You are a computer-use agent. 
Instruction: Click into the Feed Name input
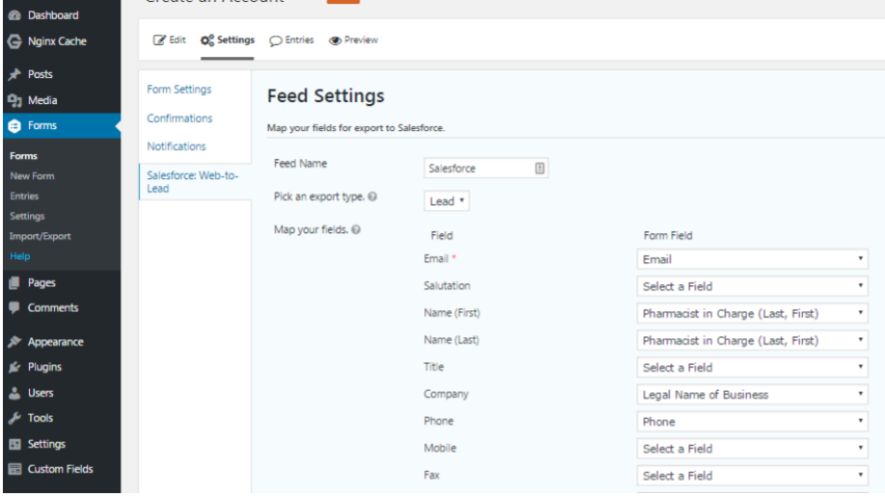pyautogui.click(x=486, y=168)
